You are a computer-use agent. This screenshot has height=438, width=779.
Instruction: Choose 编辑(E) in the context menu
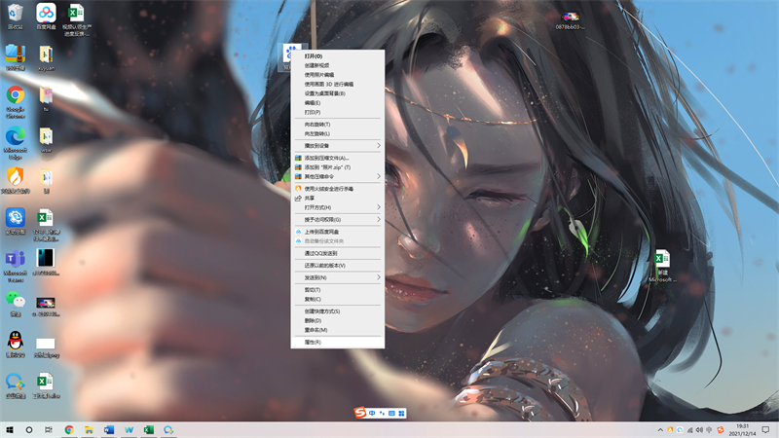click(x=337, y=103)
